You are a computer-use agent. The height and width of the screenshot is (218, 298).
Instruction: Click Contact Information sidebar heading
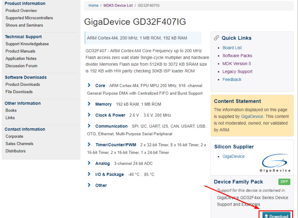point(25,129)
